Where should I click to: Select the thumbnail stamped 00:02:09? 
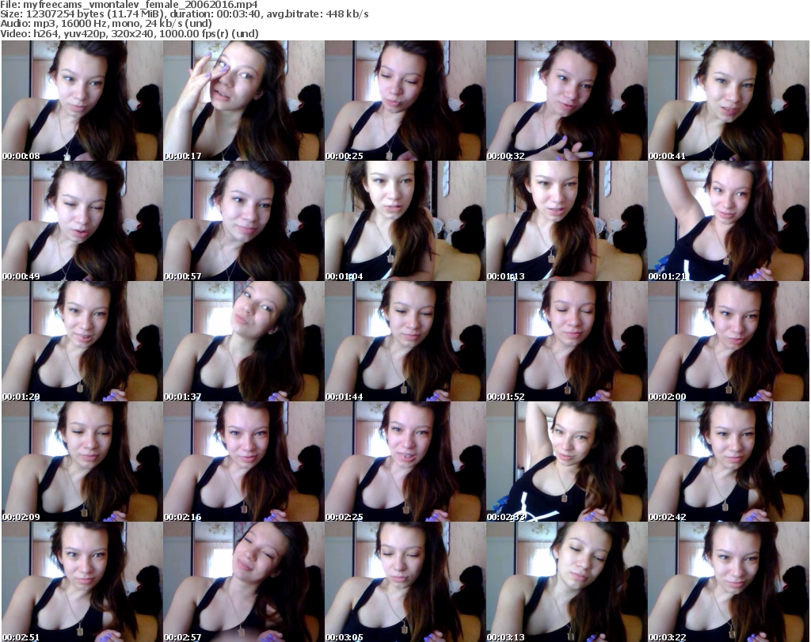pyautogui.click(x=82, y=462)
